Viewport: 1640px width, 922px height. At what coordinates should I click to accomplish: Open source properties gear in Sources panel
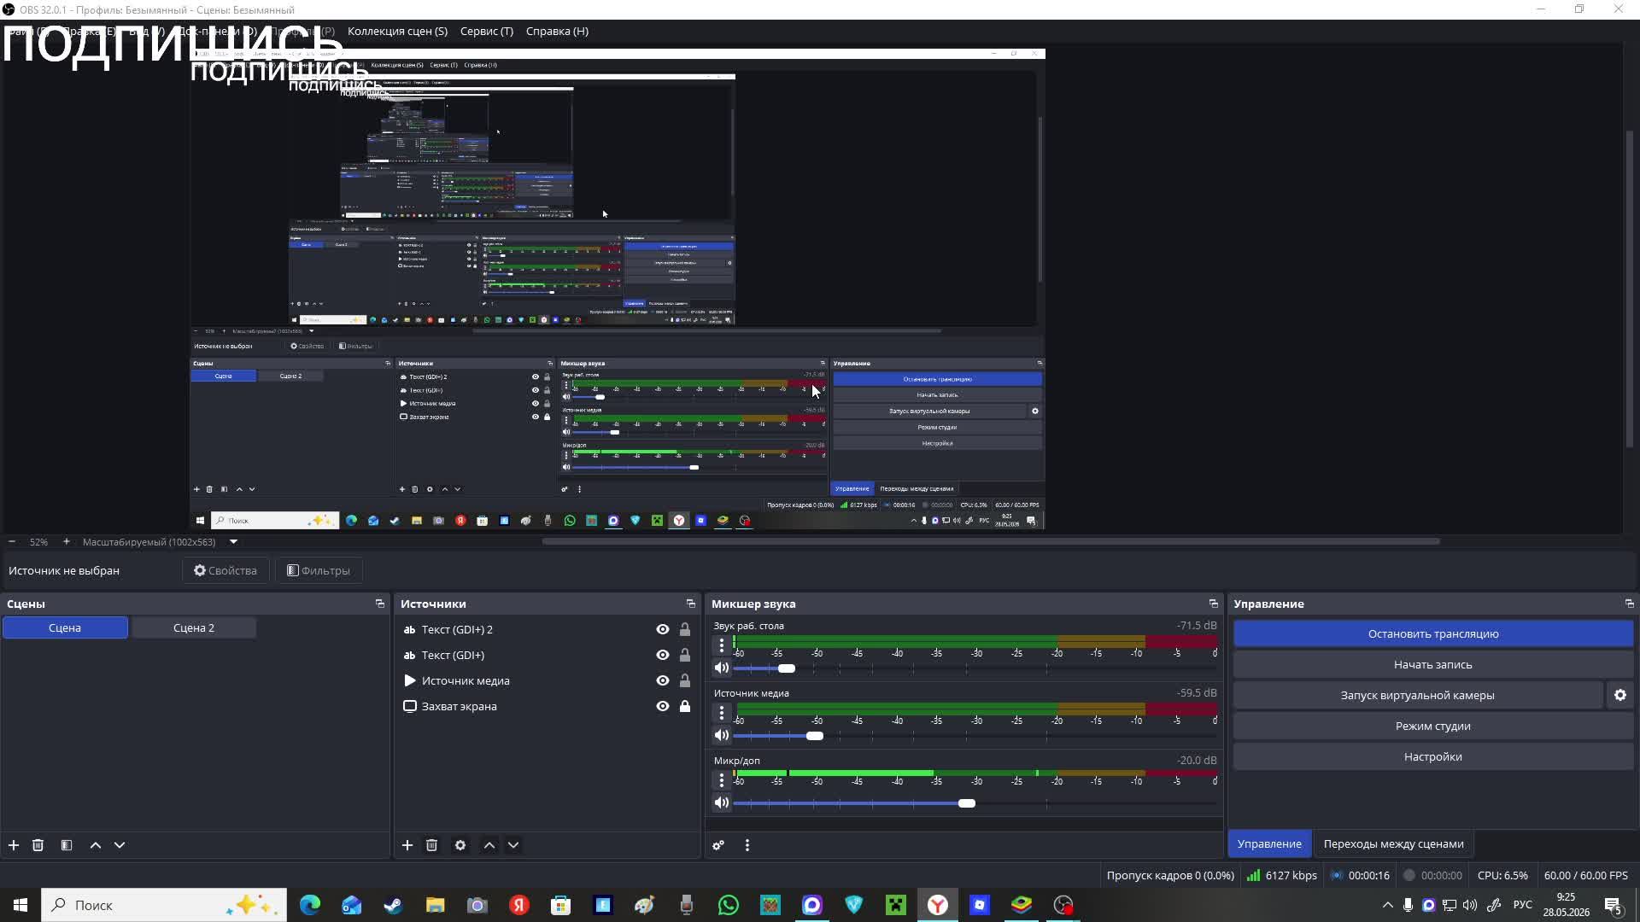460,845
